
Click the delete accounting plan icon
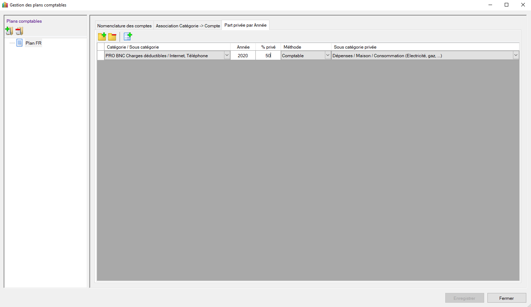[19, 31]
